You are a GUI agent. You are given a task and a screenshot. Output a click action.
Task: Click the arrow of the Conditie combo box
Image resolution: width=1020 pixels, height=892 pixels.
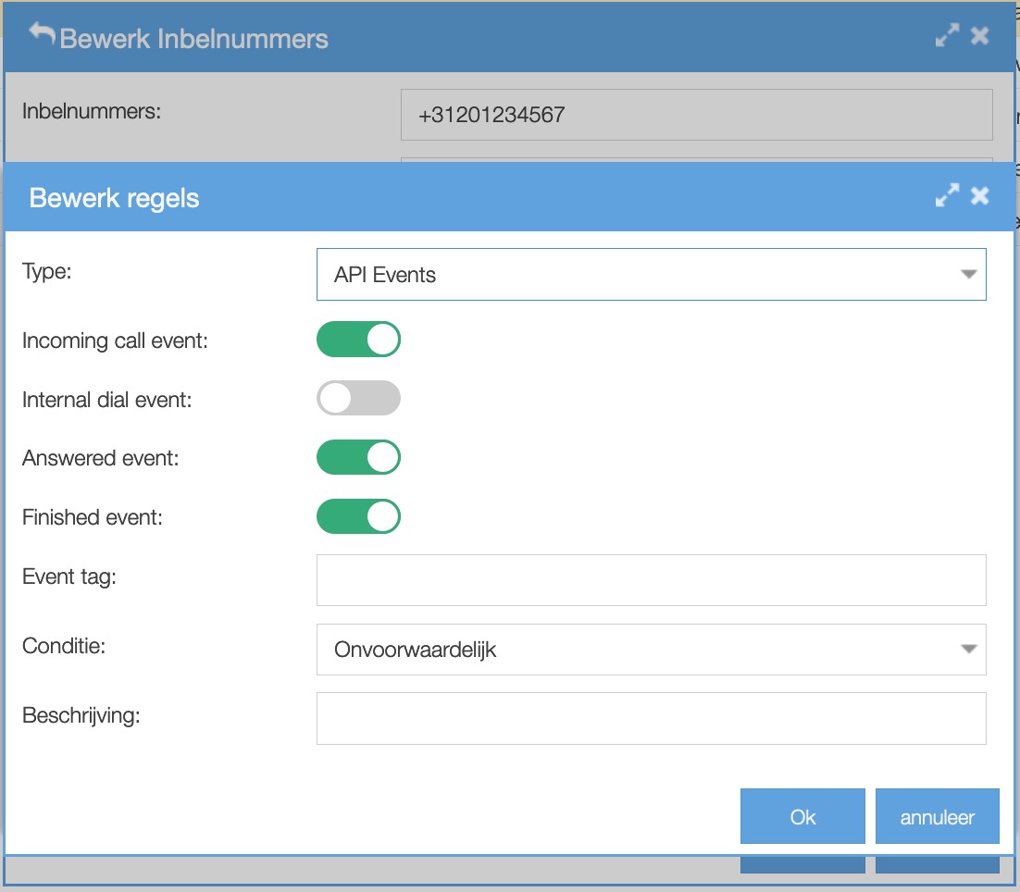(x=968, y=650)
